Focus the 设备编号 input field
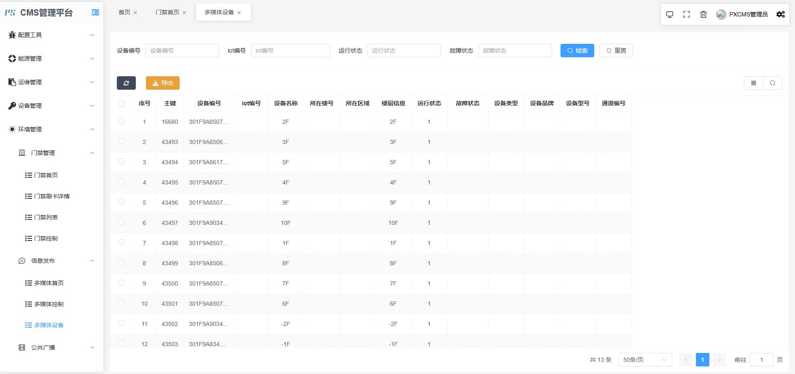This screenshot has width=795, height=374. (182, 51)
